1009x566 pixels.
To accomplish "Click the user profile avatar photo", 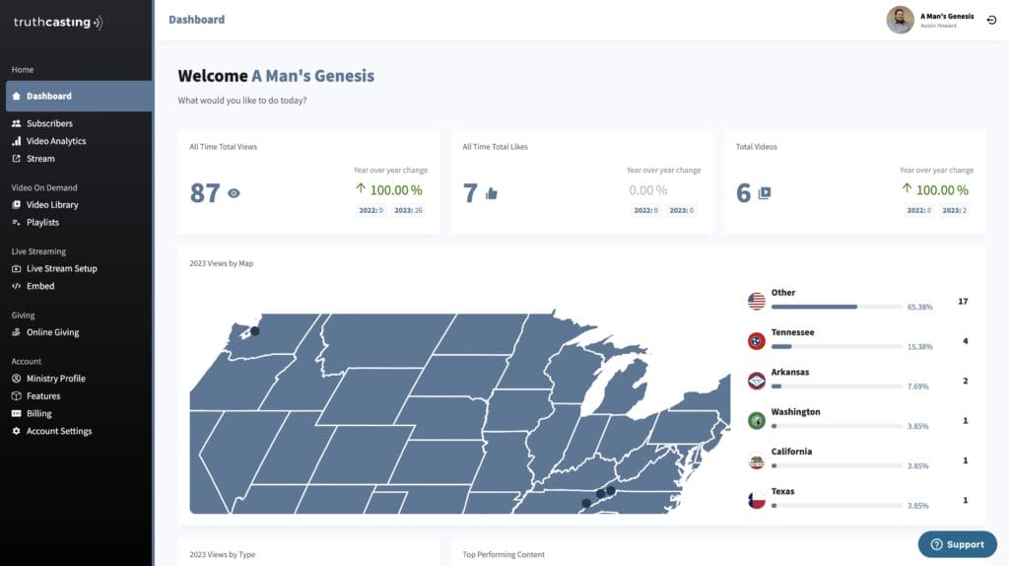I will point(901,20).
